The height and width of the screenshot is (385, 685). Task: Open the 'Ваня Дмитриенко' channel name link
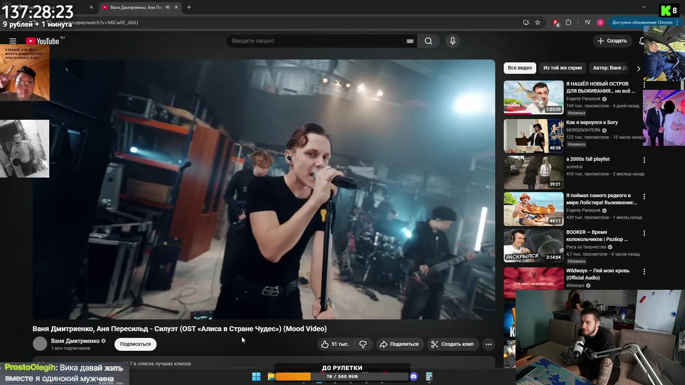(x=75, y=341)
